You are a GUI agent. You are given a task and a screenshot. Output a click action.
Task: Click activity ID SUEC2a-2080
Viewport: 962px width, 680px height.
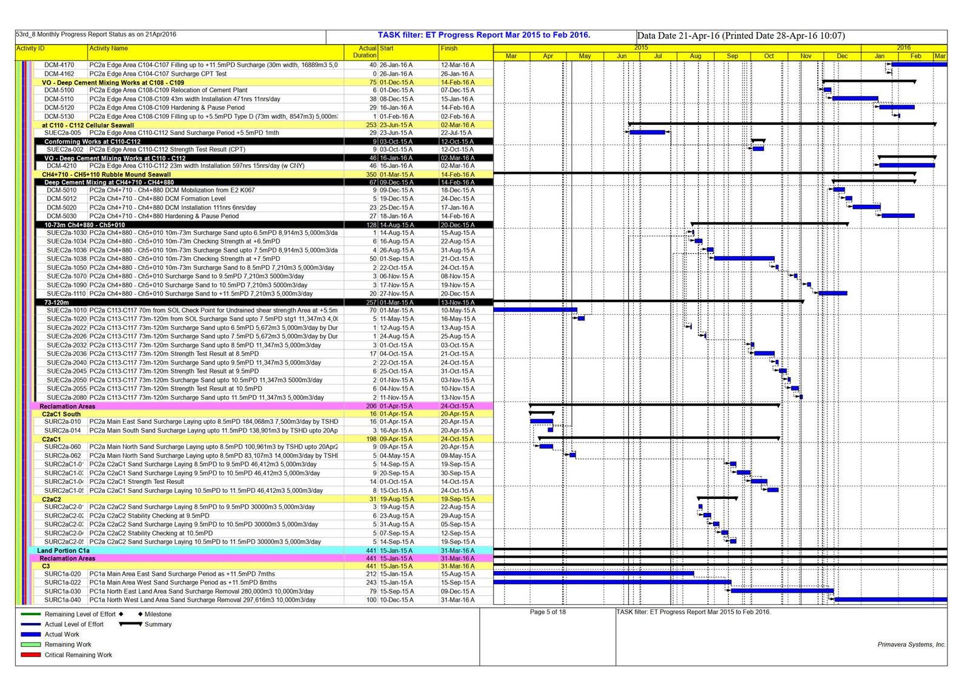67,398
